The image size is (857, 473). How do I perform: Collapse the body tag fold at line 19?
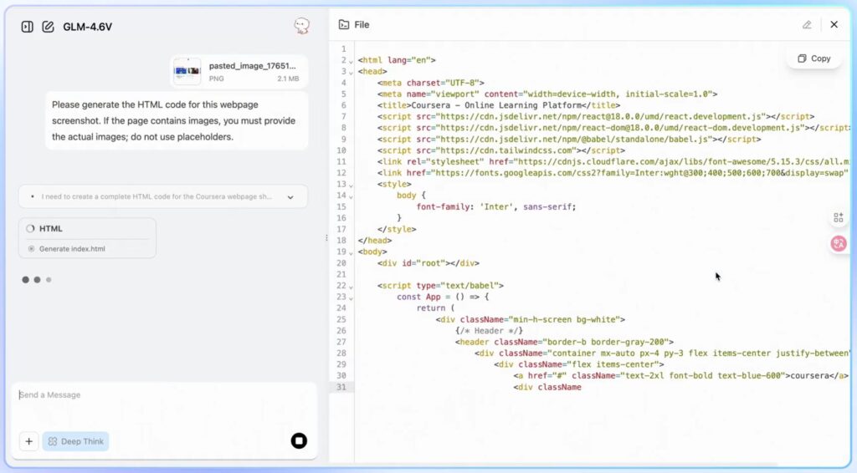[x=351, y=252]
